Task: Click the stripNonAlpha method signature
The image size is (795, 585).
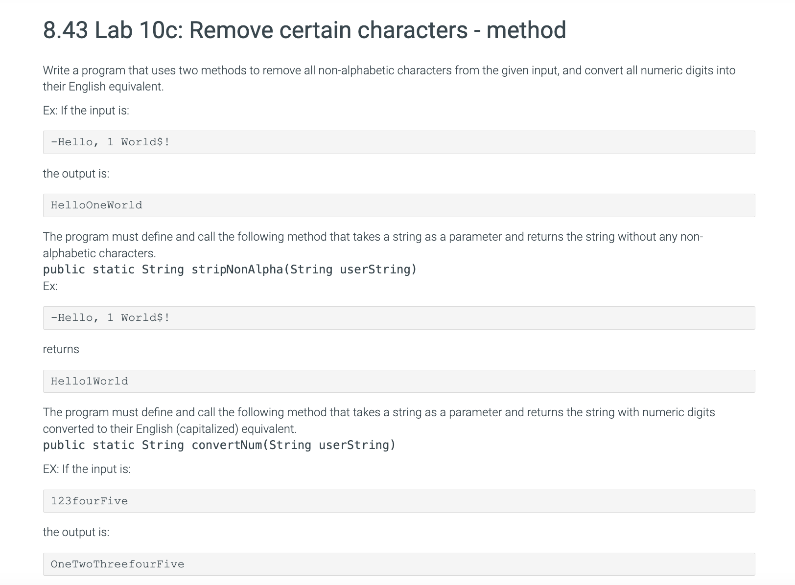Action: [x=230, y=270]
